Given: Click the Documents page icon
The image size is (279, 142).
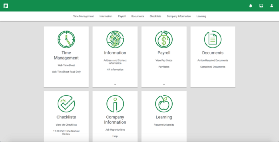Looking at the screenshot, I should [x=213, y=39].
